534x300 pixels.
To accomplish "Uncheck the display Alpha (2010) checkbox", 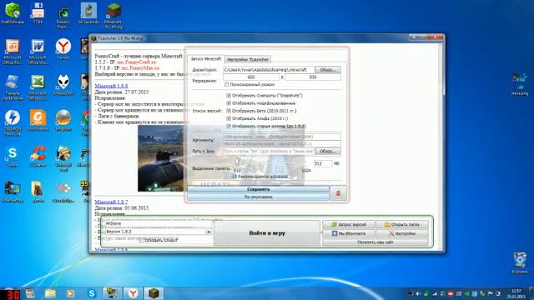I will click(229, 118).
